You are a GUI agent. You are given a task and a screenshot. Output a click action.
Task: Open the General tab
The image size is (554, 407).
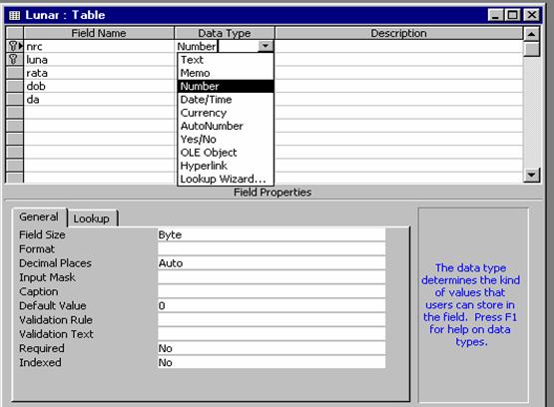pos(39,216)
